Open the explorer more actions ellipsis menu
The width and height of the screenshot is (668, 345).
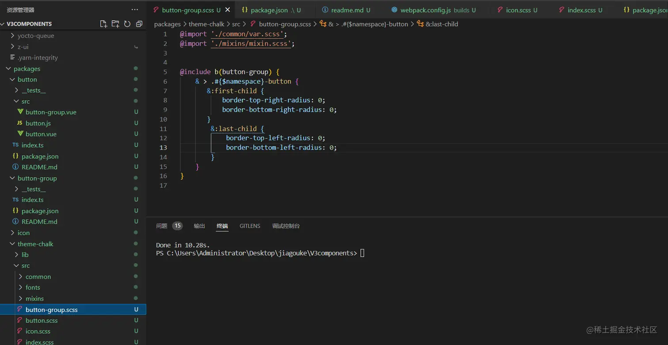click(x=135, y=10)
